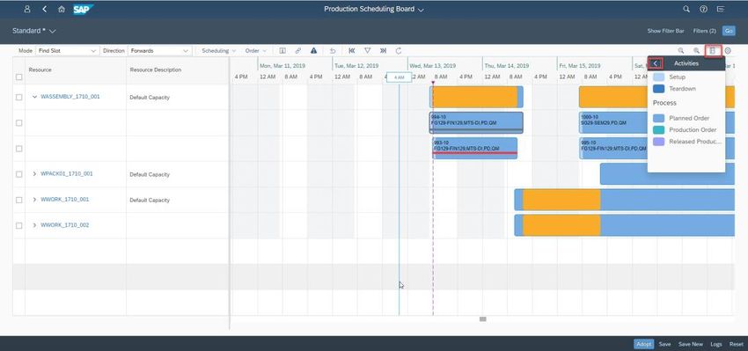748x351 pixels.
Task: Zoom out the Gantt chart
Action: (681, 50)
